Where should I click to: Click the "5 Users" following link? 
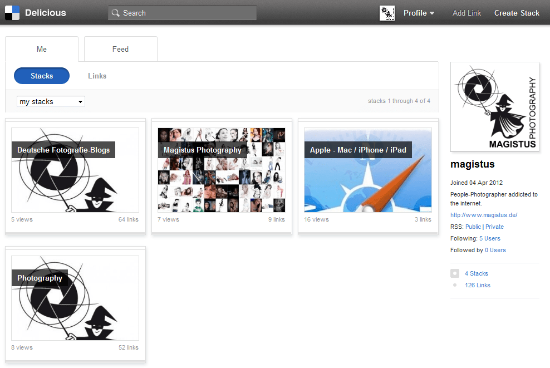click(x=489, y=238)
